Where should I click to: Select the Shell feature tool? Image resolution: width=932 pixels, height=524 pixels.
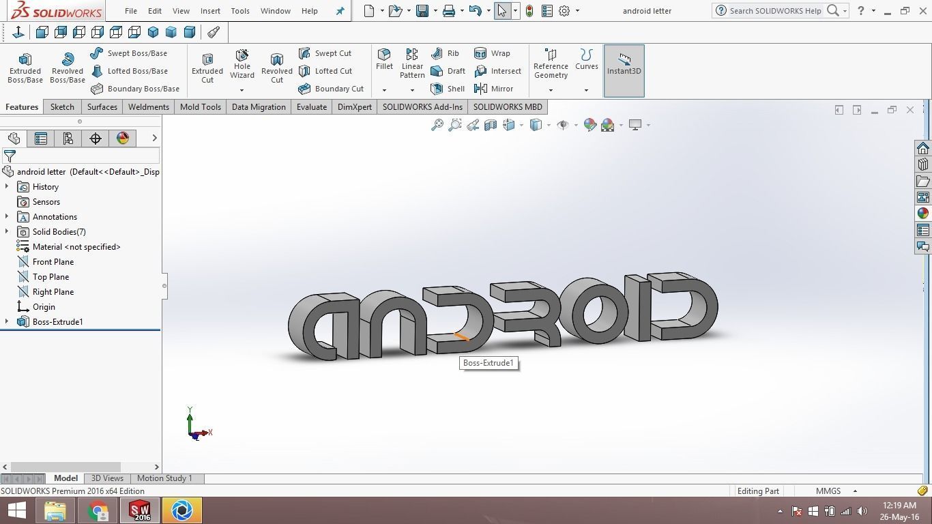447,88
